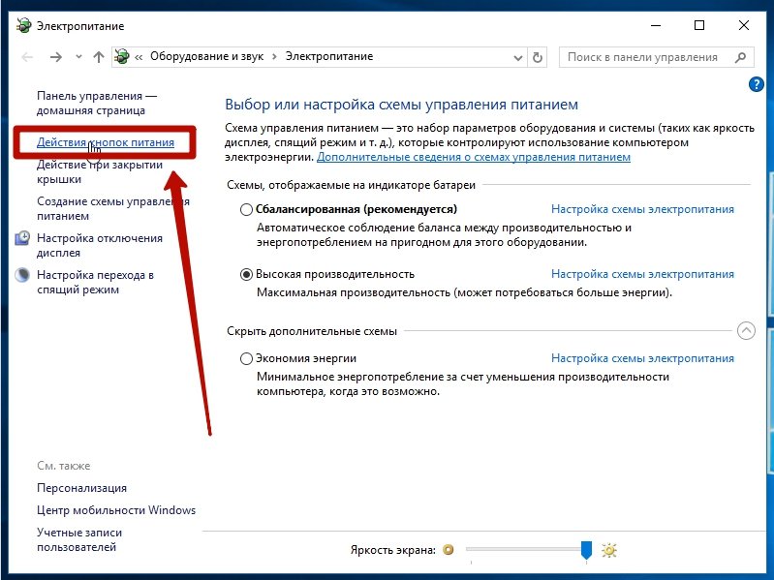Focus the control panel search field
Screen dimensions: 774x580
click(x=656, y=57)
